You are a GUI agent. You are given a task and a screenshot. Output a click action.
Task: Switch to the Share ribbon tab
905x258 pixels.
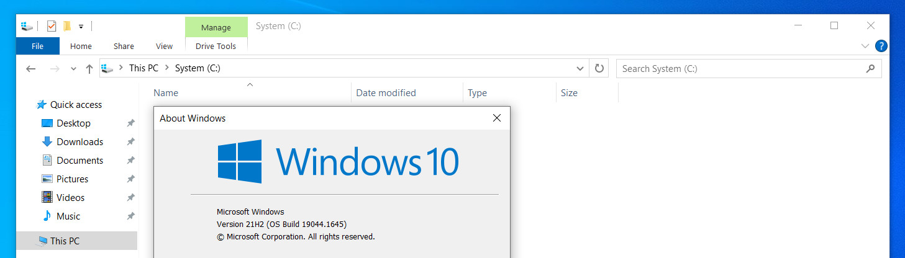click(124, 46)
